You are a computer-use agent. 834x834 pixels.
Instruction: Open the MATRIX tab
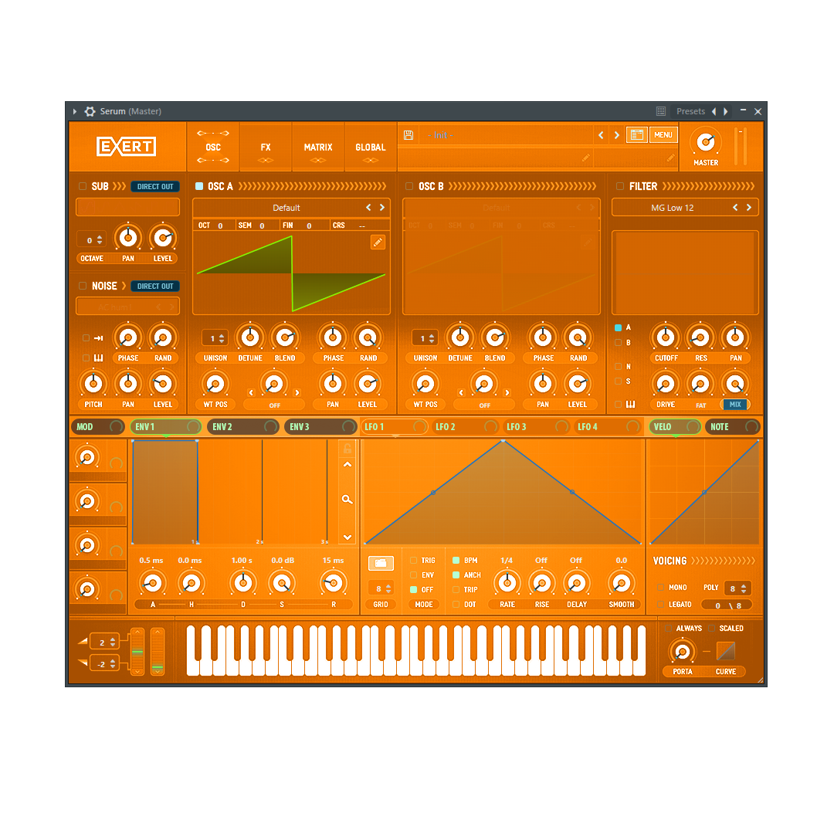318,147
